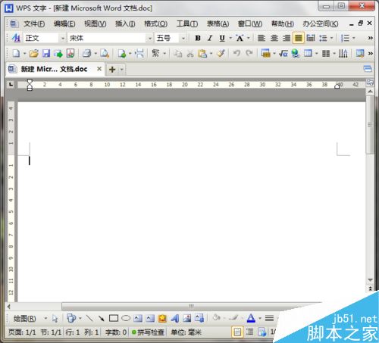Export to PDF using the red PDF icon
This screenshot has width=379, height=343.
pyautogui.click(x=70, y=53)
